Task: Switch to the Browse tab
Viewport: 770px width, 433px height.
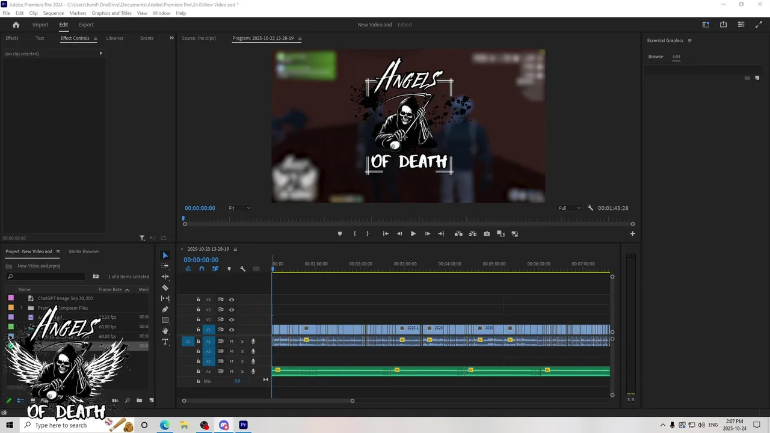Action: 656,57
